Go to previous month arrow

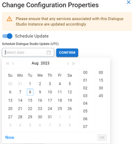(13, 64)
